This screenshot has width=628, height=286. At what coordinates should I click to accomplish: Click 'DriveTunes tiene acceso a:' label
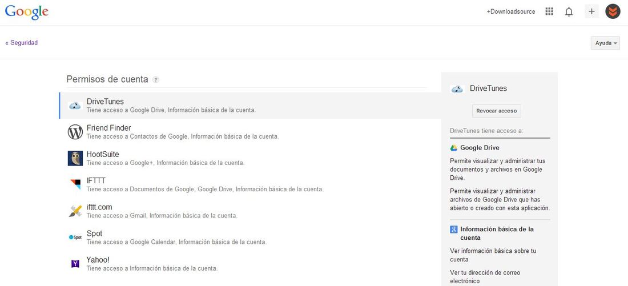pos(486,131)
